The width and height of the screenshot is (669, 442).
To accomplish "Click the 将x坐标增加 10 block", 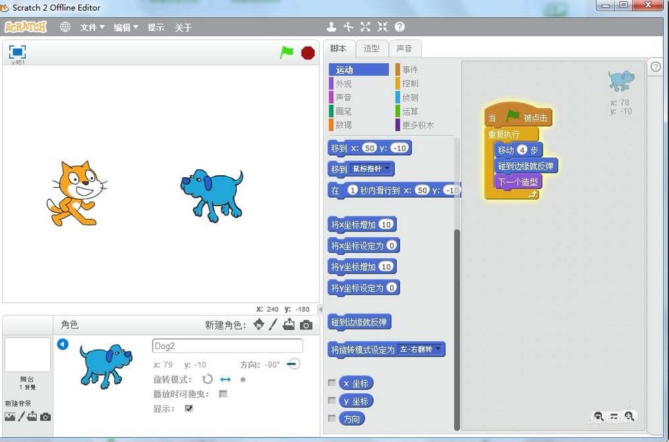I will (x=362, y=225).
